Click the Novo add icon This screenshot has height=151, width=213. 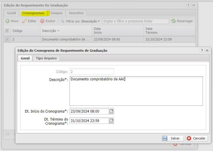[7, 21]
